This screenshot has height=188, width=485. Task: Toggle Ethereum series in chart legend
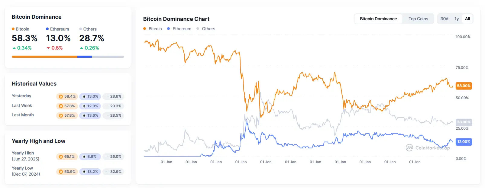[179, 29]
